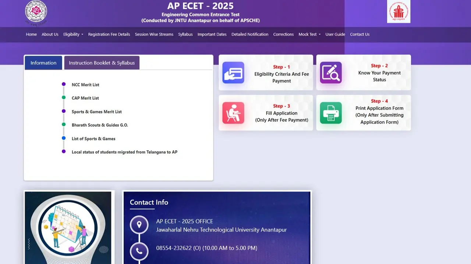Viewport: 471px width, 264px height.
Task: Open the Mock Test dropdown
Action: [x=309, y=34]
